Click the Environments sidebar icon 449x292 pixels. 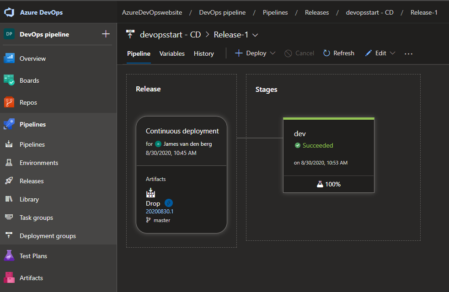click(9, 163)
